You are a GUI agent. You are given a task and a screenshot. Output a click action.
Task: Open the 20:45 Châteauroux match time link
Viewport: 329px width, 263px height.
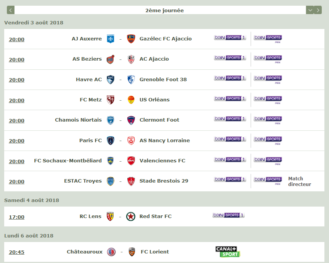click(17, 252)
